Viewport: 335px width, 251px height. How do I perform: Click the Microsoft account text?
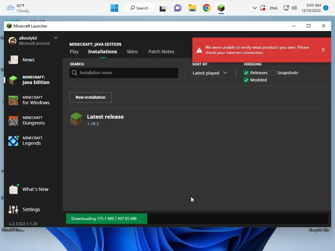pyautogui.click(x=34, y=43)
